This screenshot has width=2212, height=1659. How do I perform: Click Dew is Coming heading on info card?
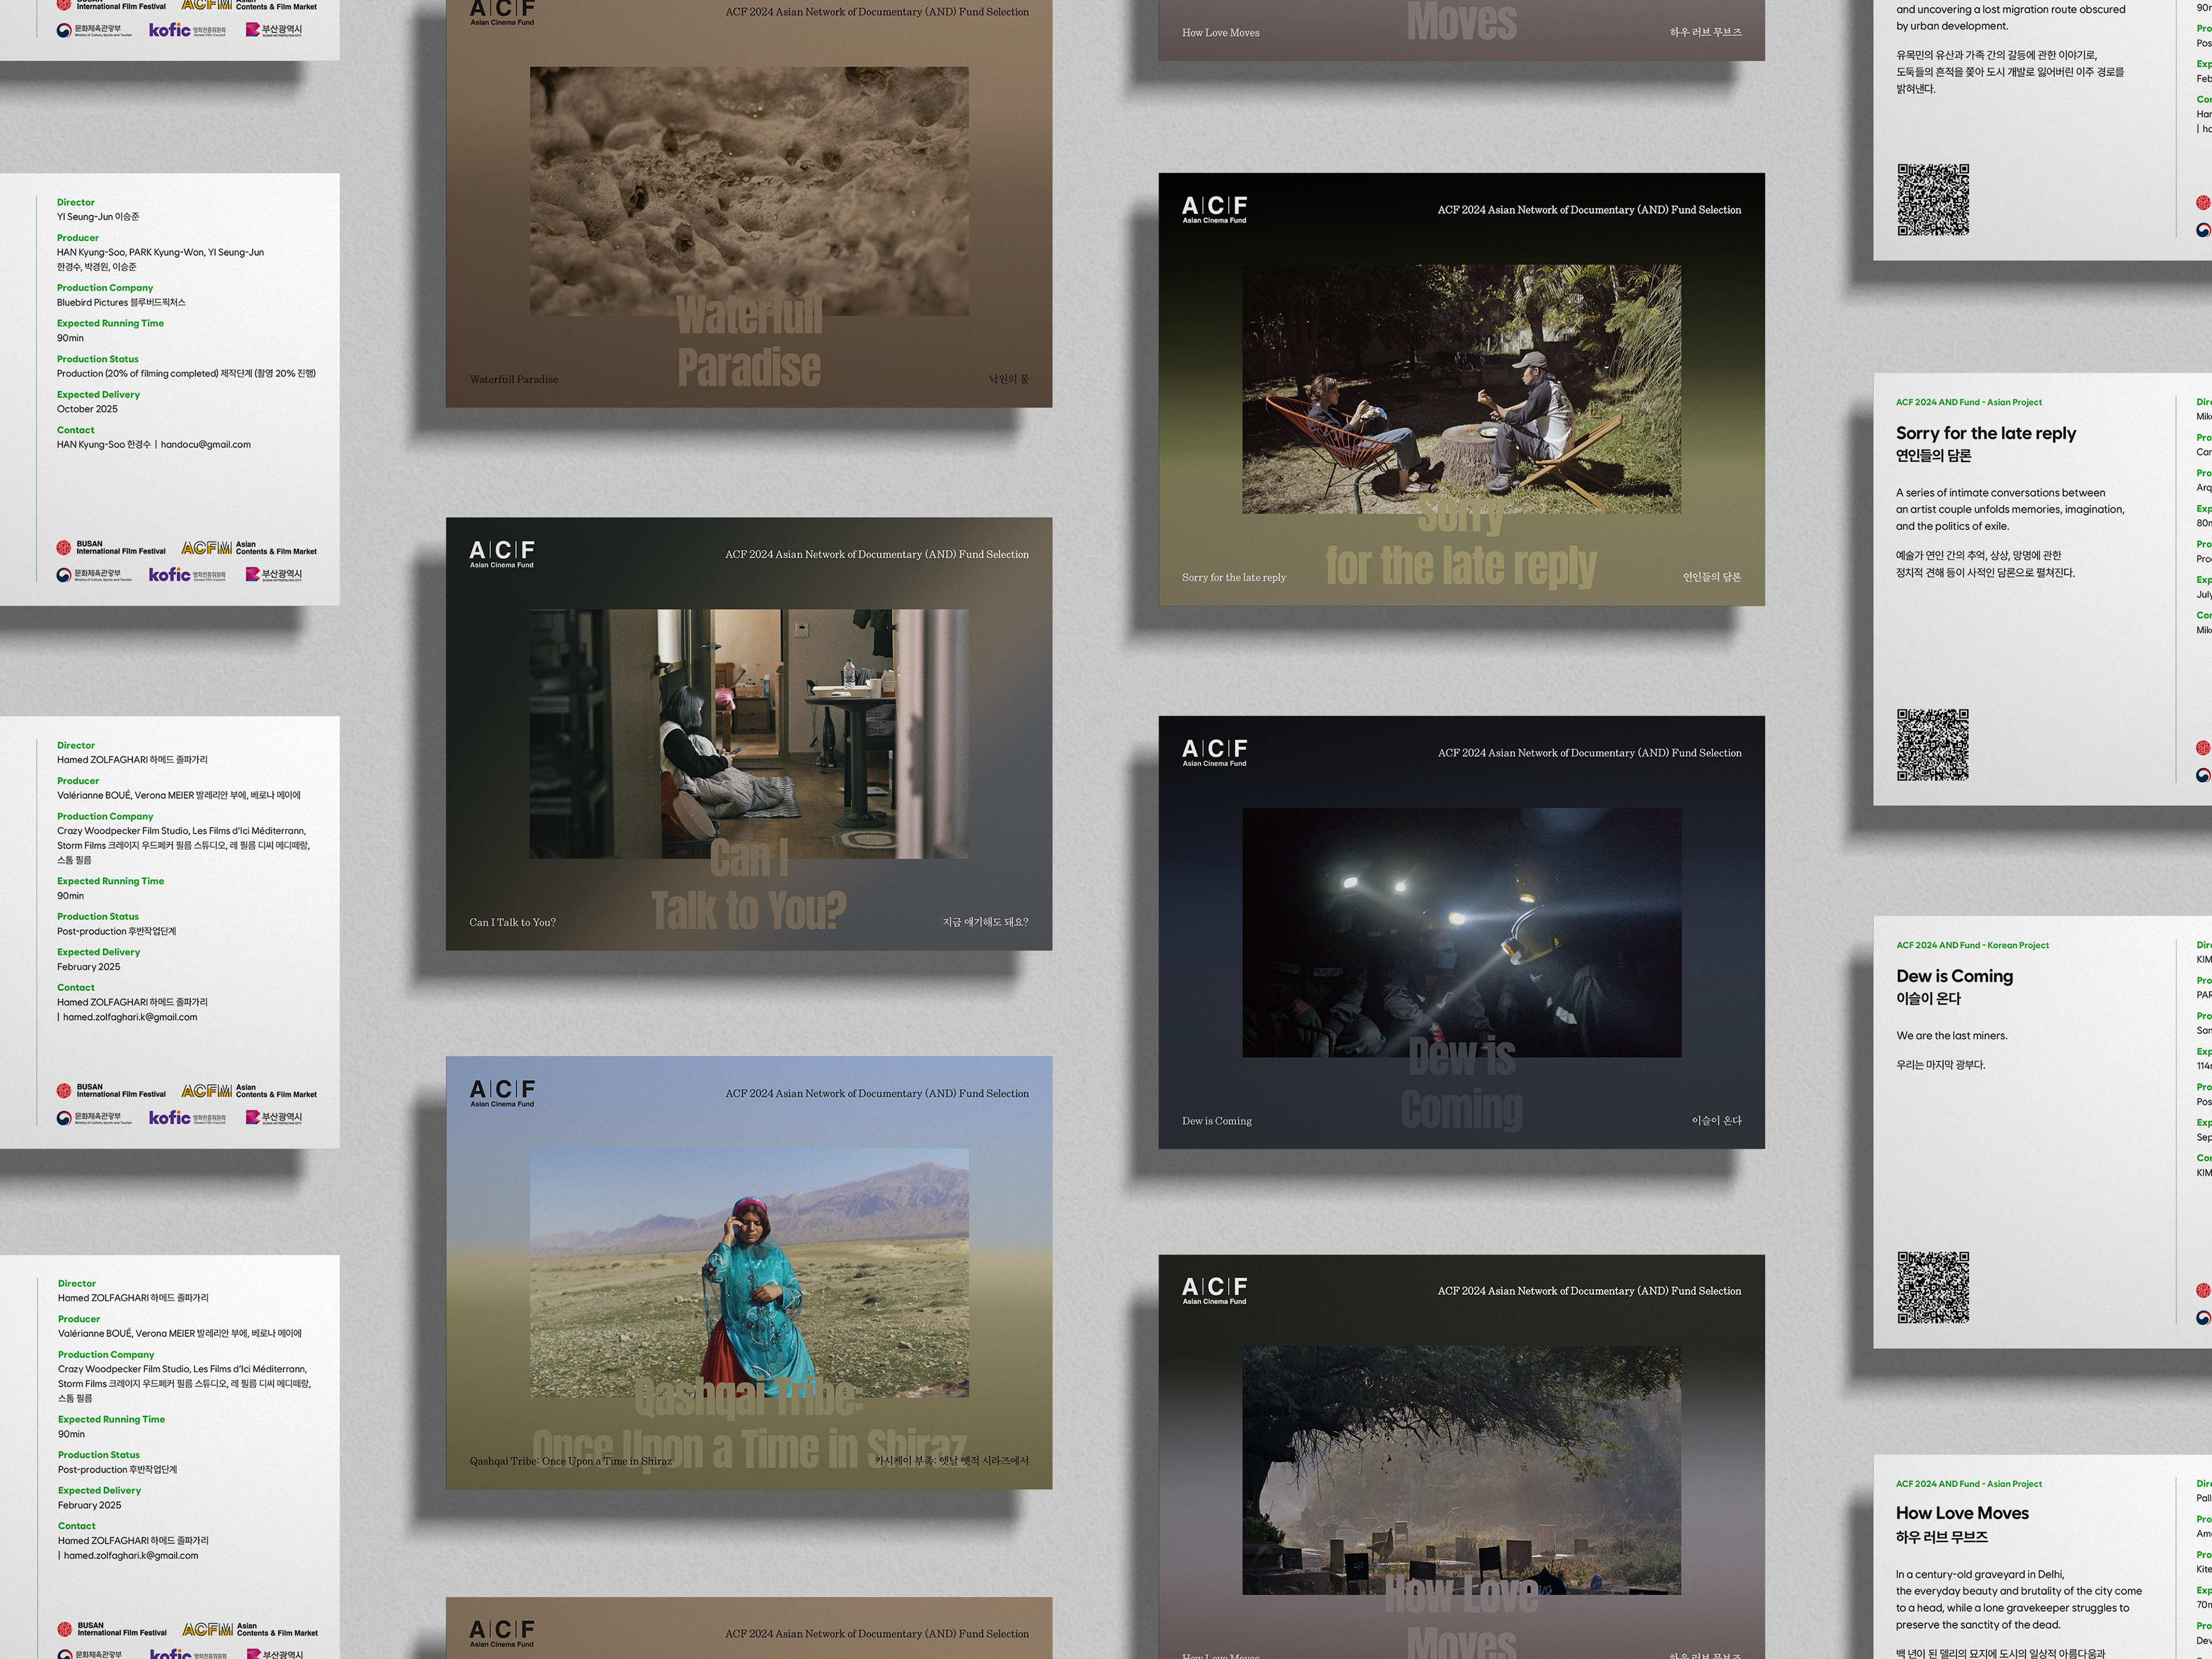(1954, 976)
